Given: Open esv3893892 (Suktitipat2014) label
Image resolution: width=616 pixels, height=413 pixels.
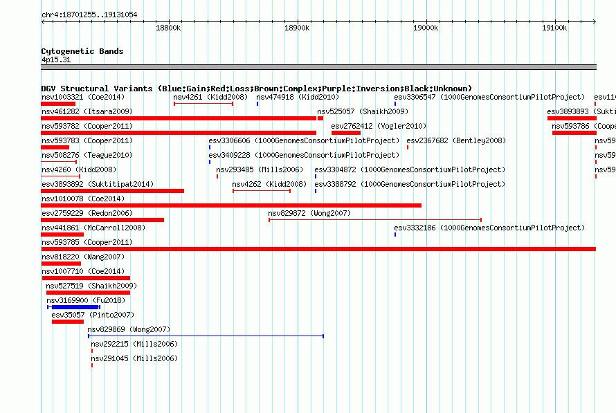Looking at the screenshot, I should 98,184.
